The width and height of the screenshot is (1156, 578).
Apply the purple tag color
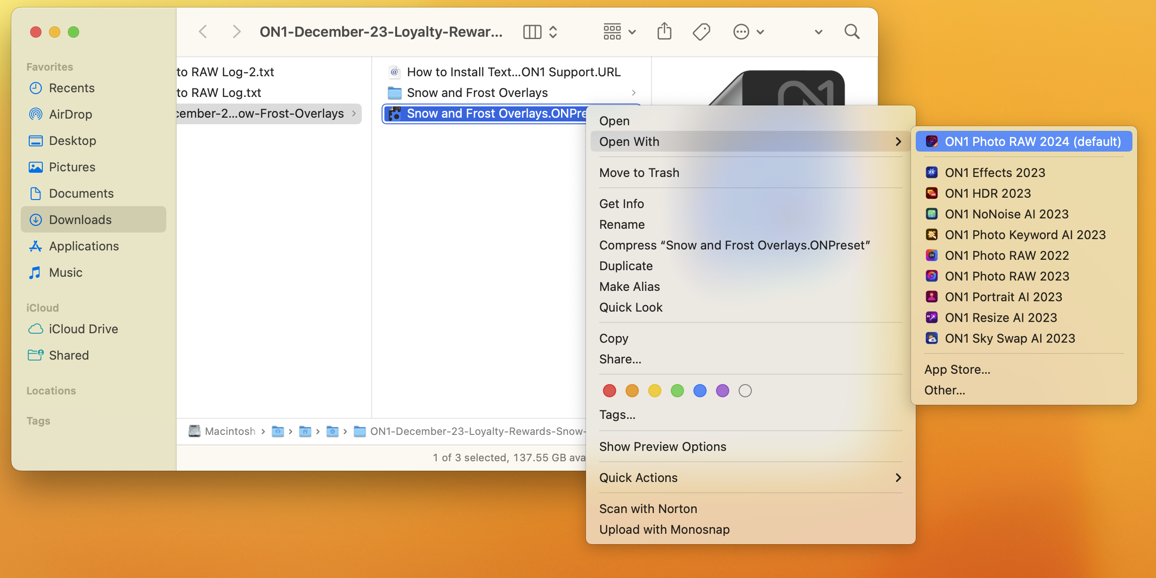(x=723, y=391)
